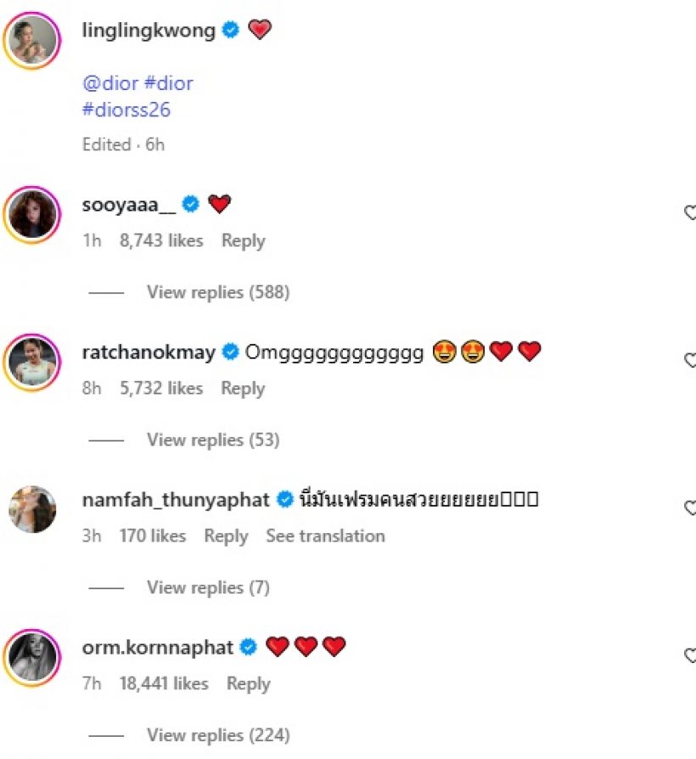696x759 pixels.
Task: Like namfah_thunyaphat's comment with the heart
Action: click(x=690, y=509)
